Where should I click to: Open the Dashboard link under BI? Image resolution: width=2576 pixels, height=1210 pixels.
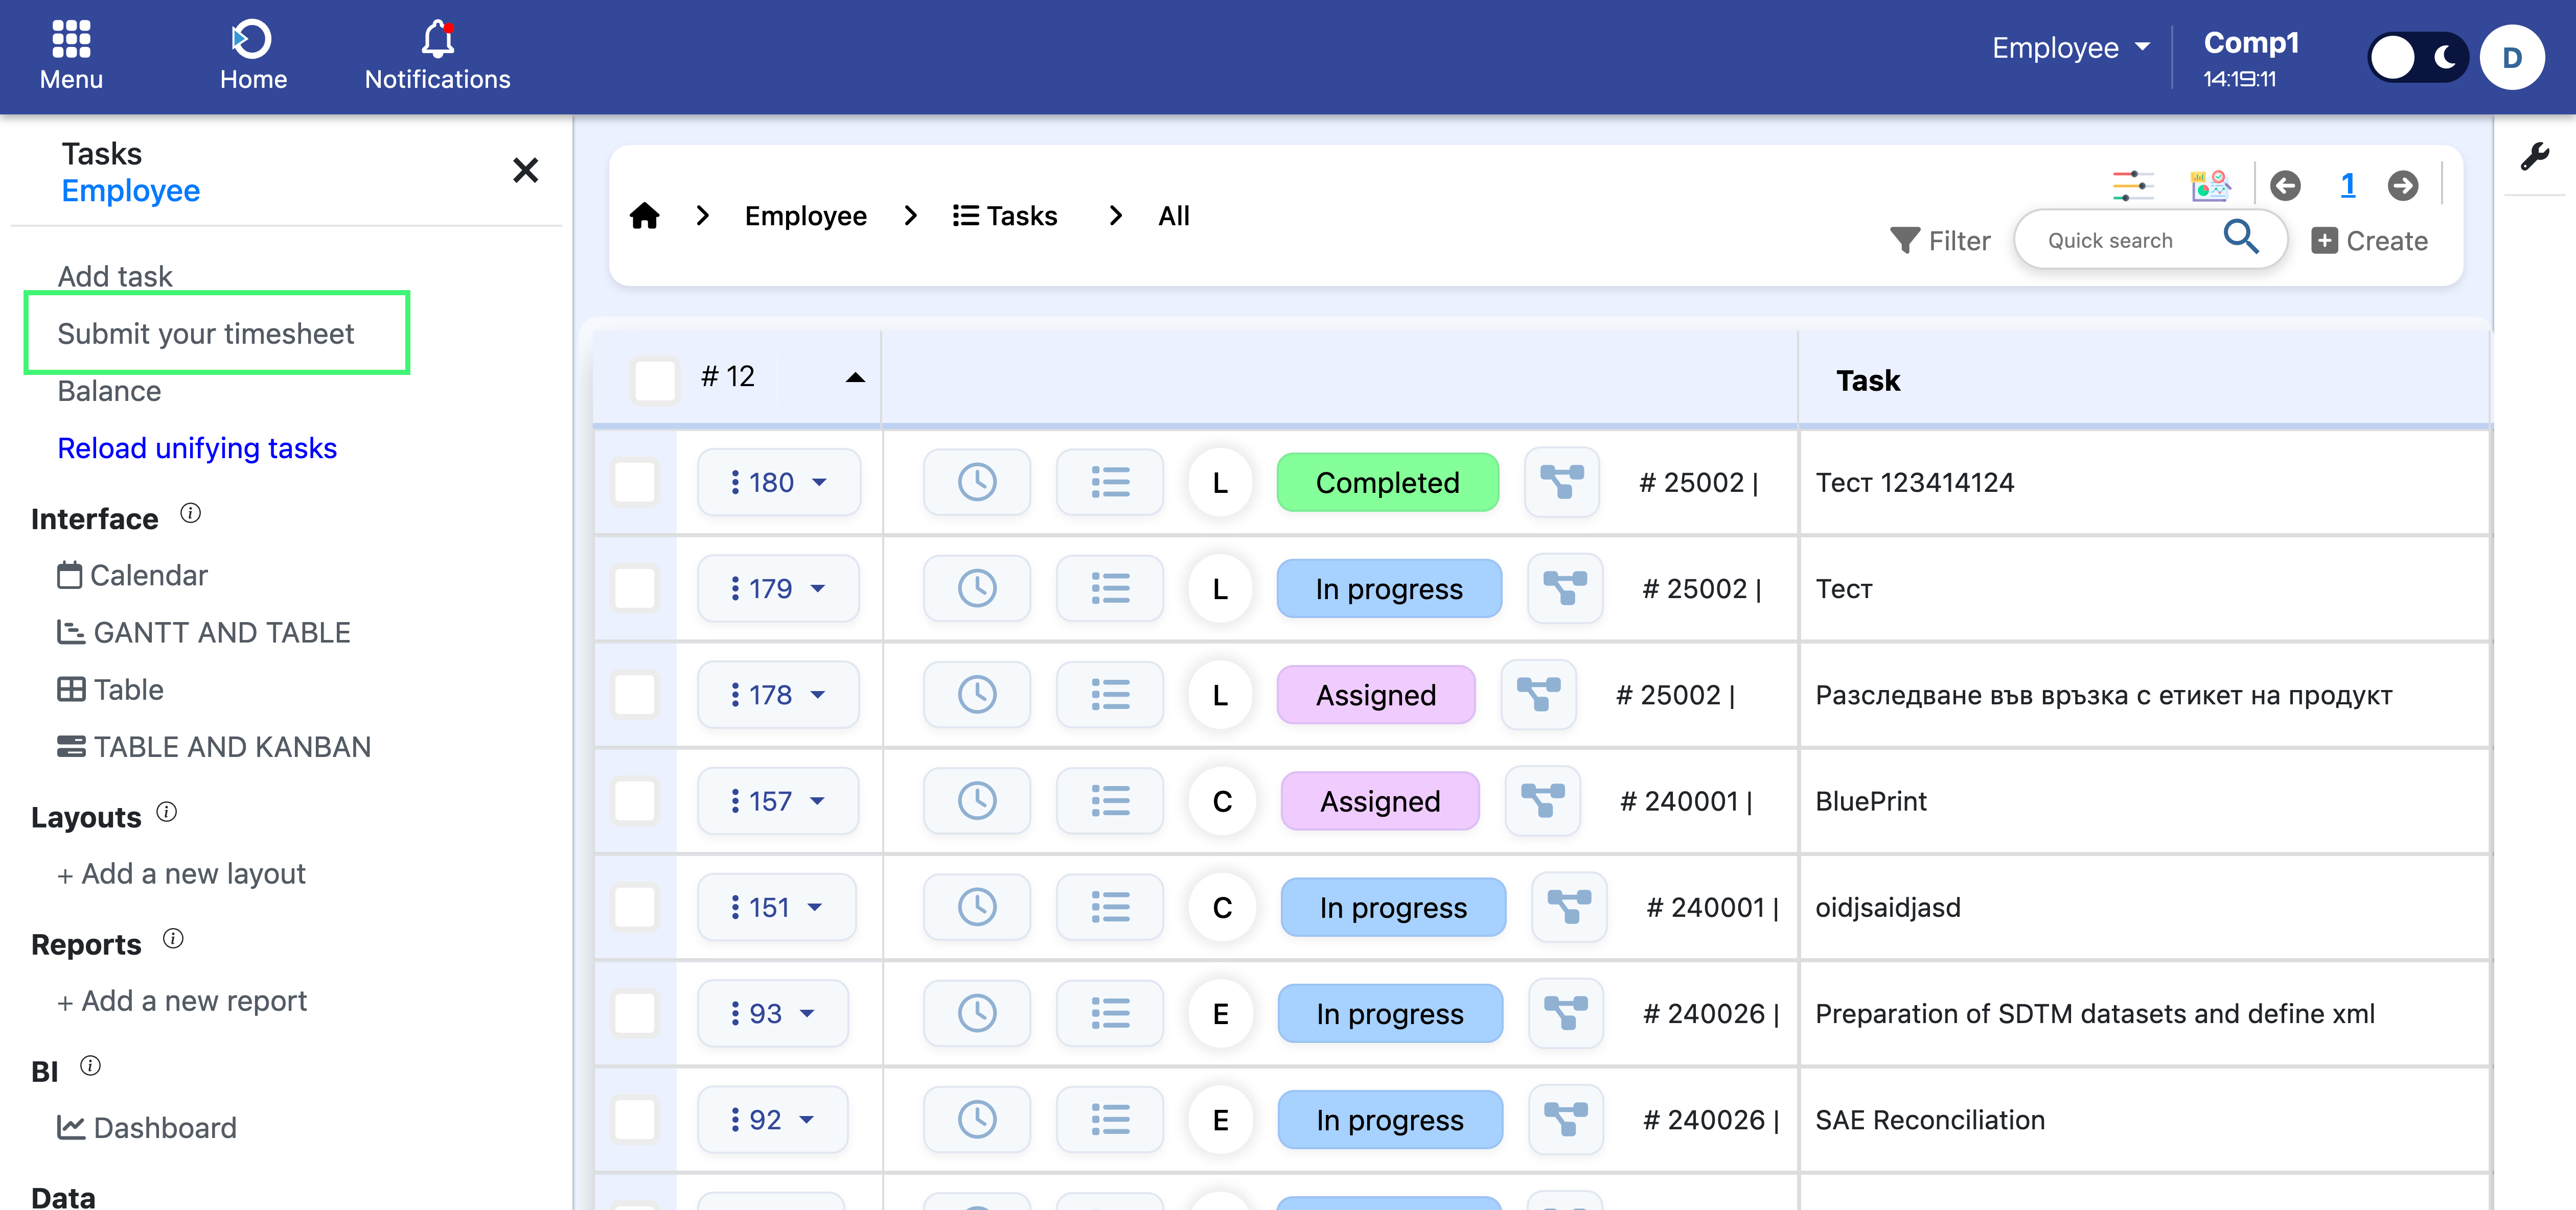147,1128
